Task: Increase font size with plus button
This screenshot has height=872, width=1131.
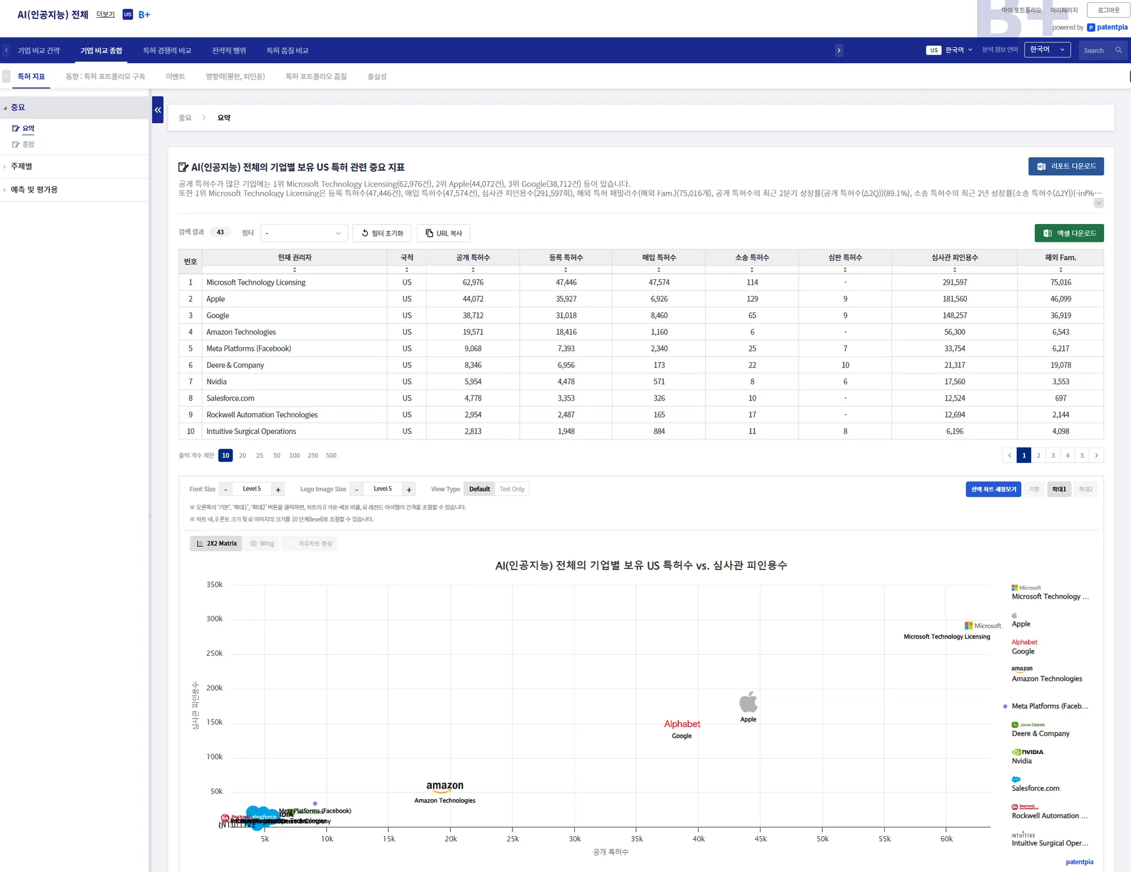Action: [278, 490]
